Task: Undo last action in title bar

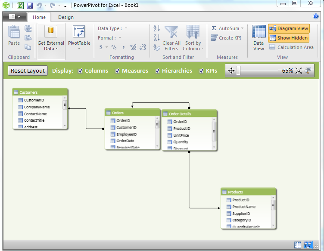Action: click(39, 5)
